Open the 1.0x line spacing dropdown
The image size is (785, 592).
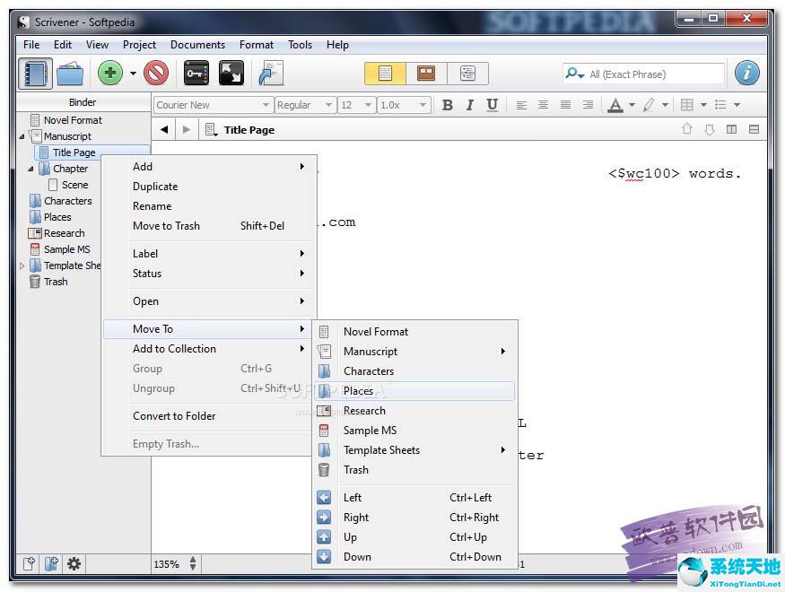click(404, 105)
